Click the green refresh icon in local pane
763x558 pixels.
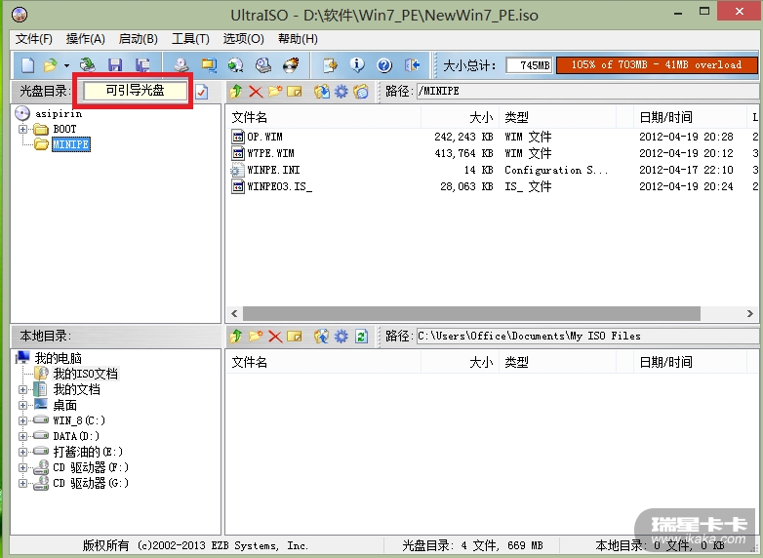361,336
